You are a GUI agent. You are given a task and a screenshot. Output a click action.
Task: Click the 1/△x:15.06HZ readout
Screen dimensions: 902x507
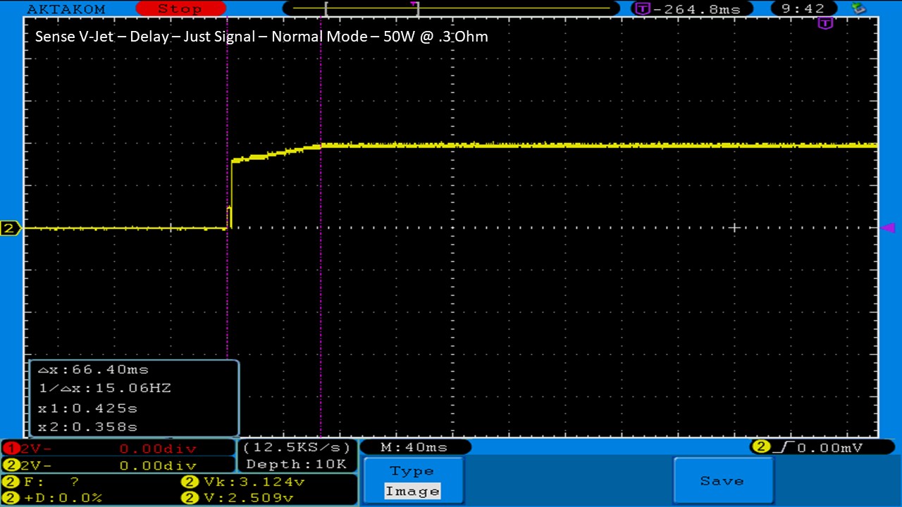(x=104, y=388)
